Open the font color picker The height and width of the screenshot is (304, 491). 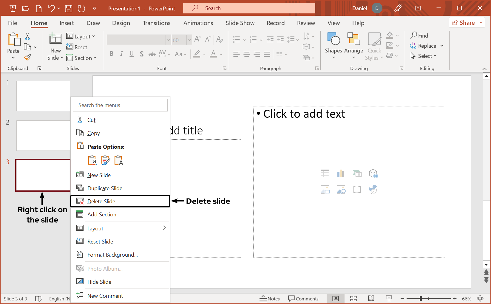[221, 54]
